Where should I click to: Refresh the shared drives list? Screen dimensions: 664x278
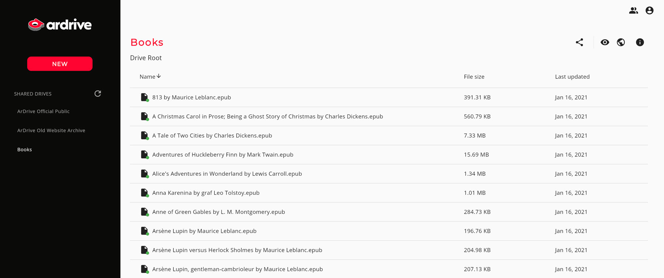coord(97,94)
